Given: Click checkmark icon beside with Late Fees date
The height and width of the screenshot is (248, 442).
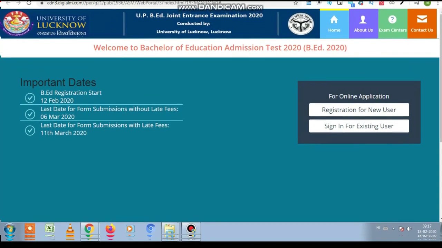Looking at the screenshot, I should (30, 130).
